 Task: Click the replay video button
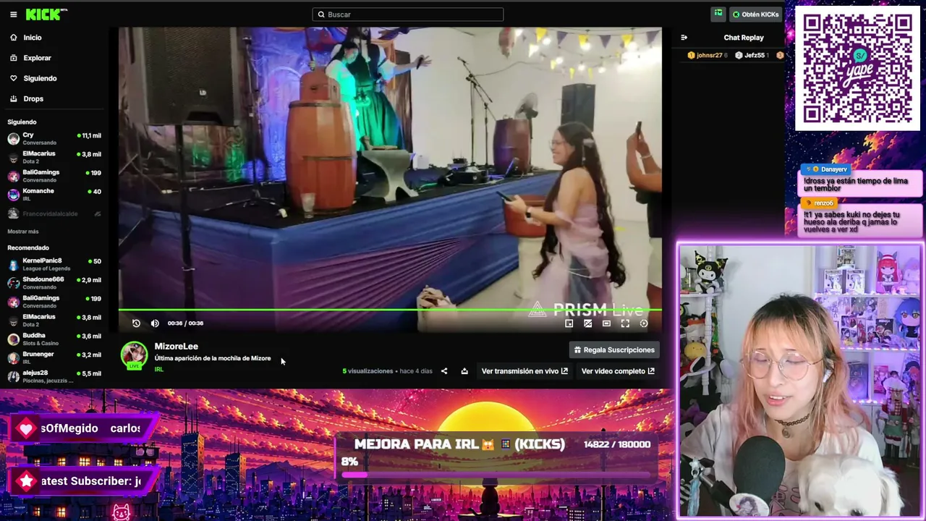click(136, 323)
